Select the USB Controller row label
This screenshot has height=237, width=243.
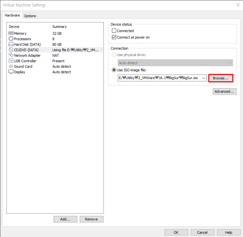25,61
